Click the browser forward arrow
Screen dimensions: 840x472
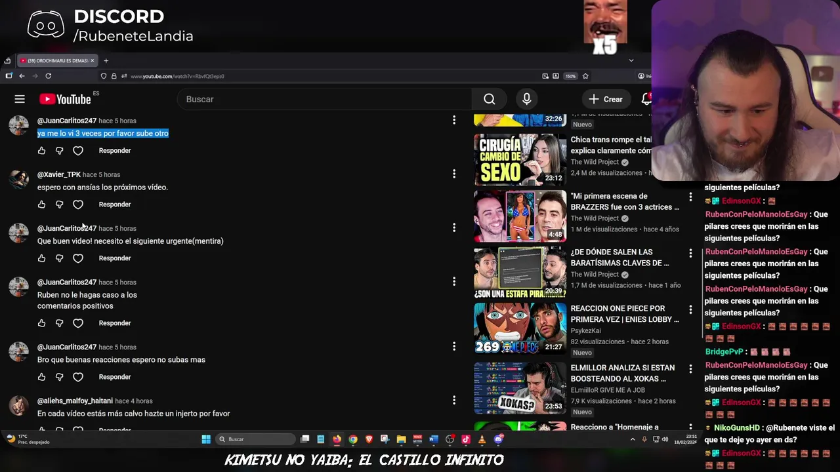[35, 76]
